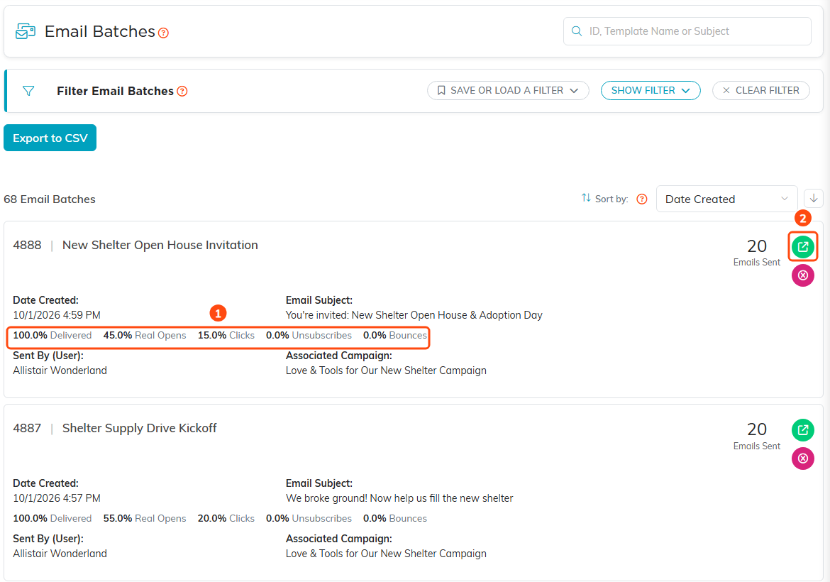This screenshot has height=582, width=830.
Task: Click the Clear Filter button
Action: pyautogui.click(x=760, y=91)
